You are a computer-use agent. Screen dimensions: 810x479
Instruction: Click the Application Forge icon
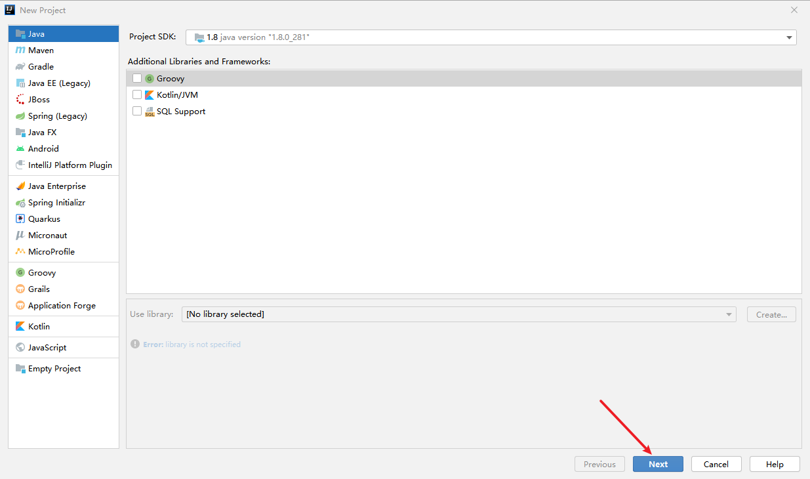point(20,305)
